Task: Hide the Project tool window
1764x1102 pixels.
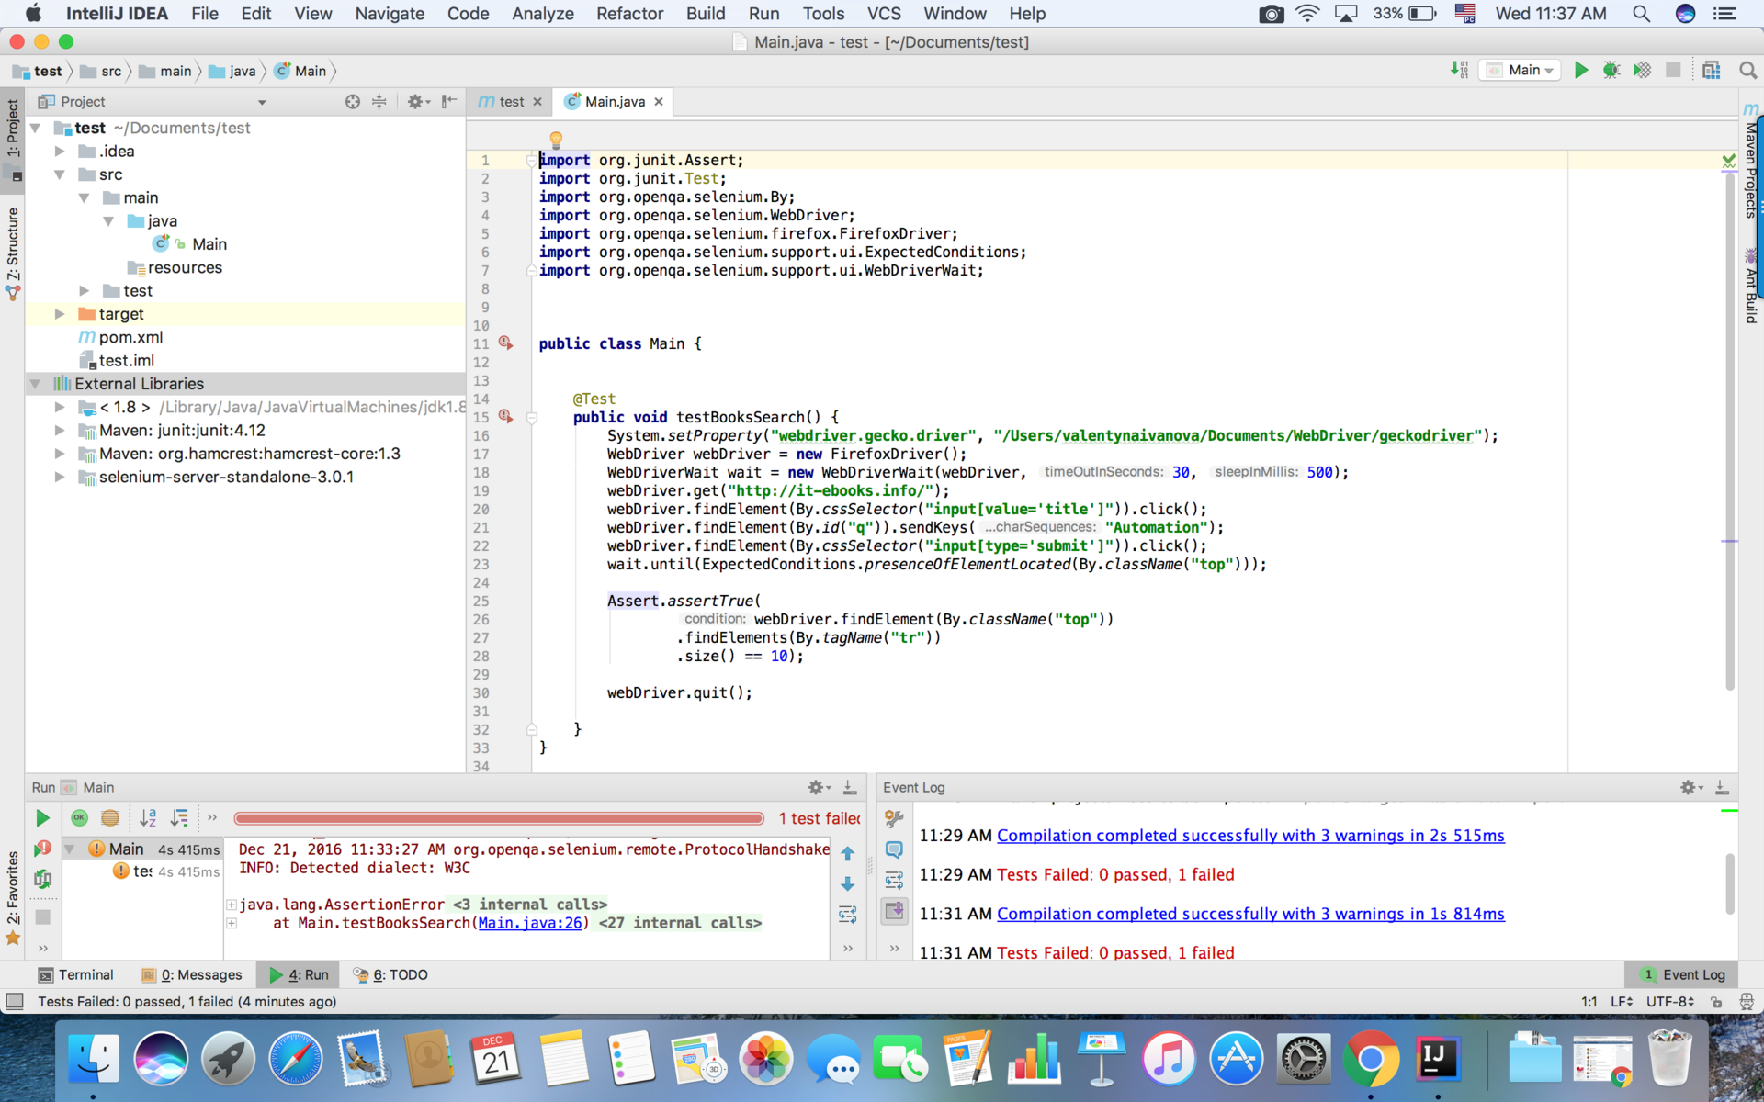Action: (x=449, y=102)
